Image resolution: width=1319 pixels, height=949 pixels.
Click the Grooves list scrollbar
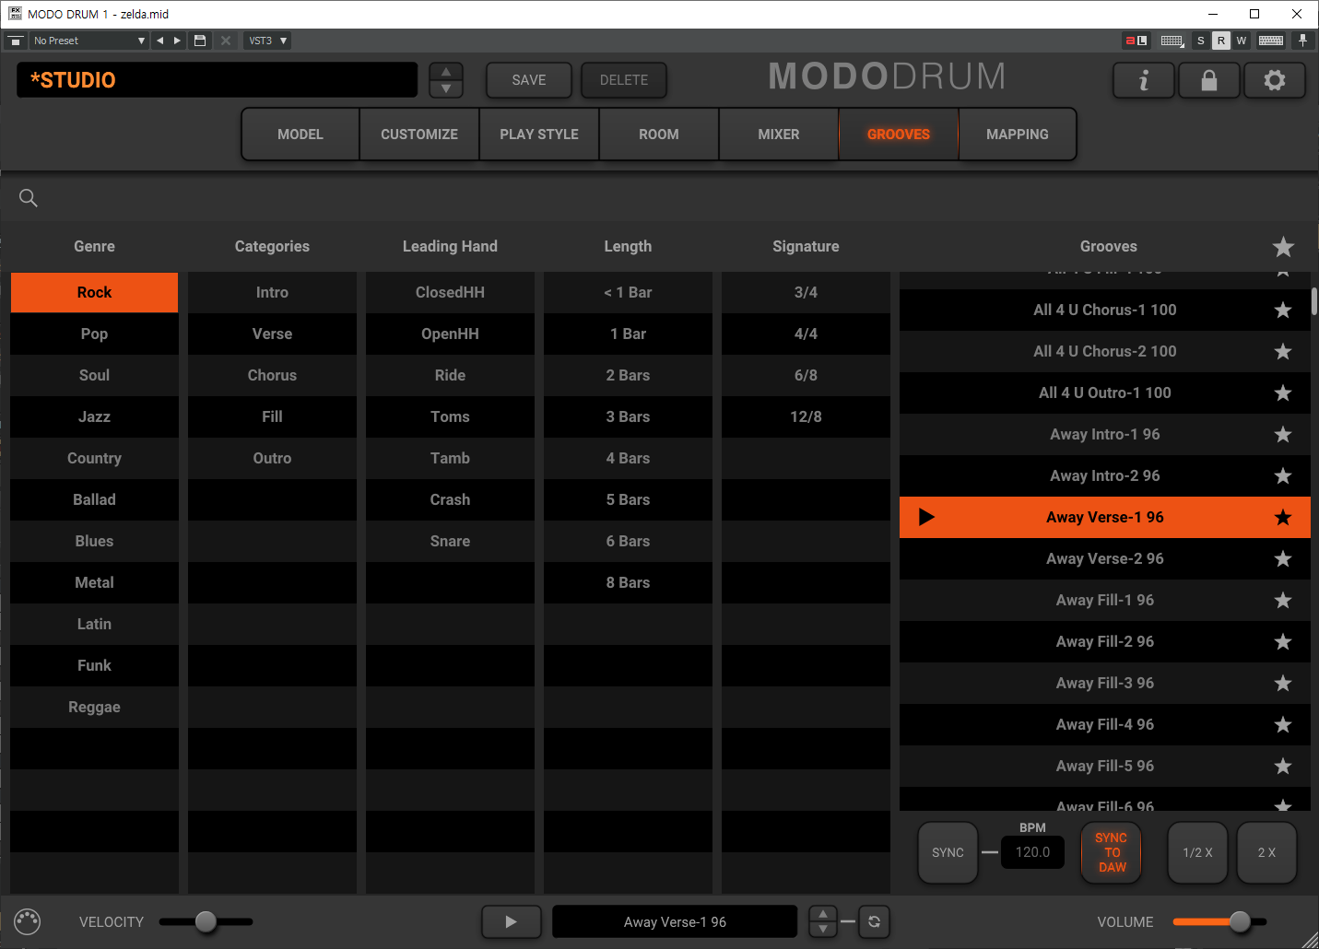(x=1314, y=302)
